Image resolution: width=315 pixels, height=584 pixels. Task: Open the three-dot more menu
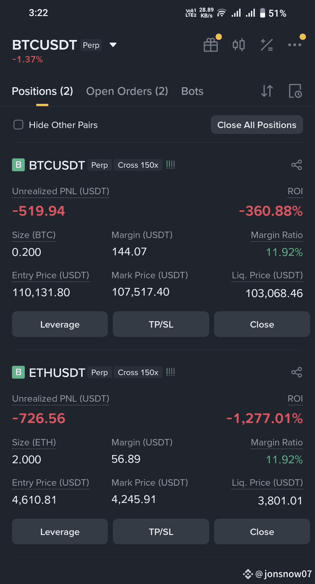point(295,45)
